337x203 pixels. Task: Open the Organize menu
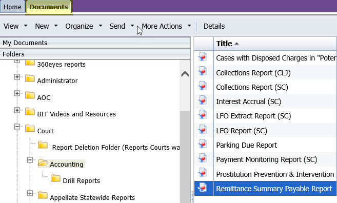click(79, 26)
